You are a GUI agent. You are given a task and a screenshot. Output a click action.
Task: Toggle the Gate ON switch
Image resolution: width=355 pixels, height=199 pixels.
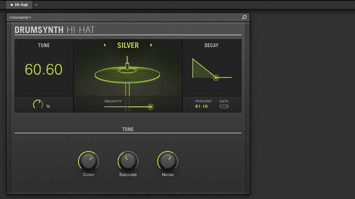[224, 107]
